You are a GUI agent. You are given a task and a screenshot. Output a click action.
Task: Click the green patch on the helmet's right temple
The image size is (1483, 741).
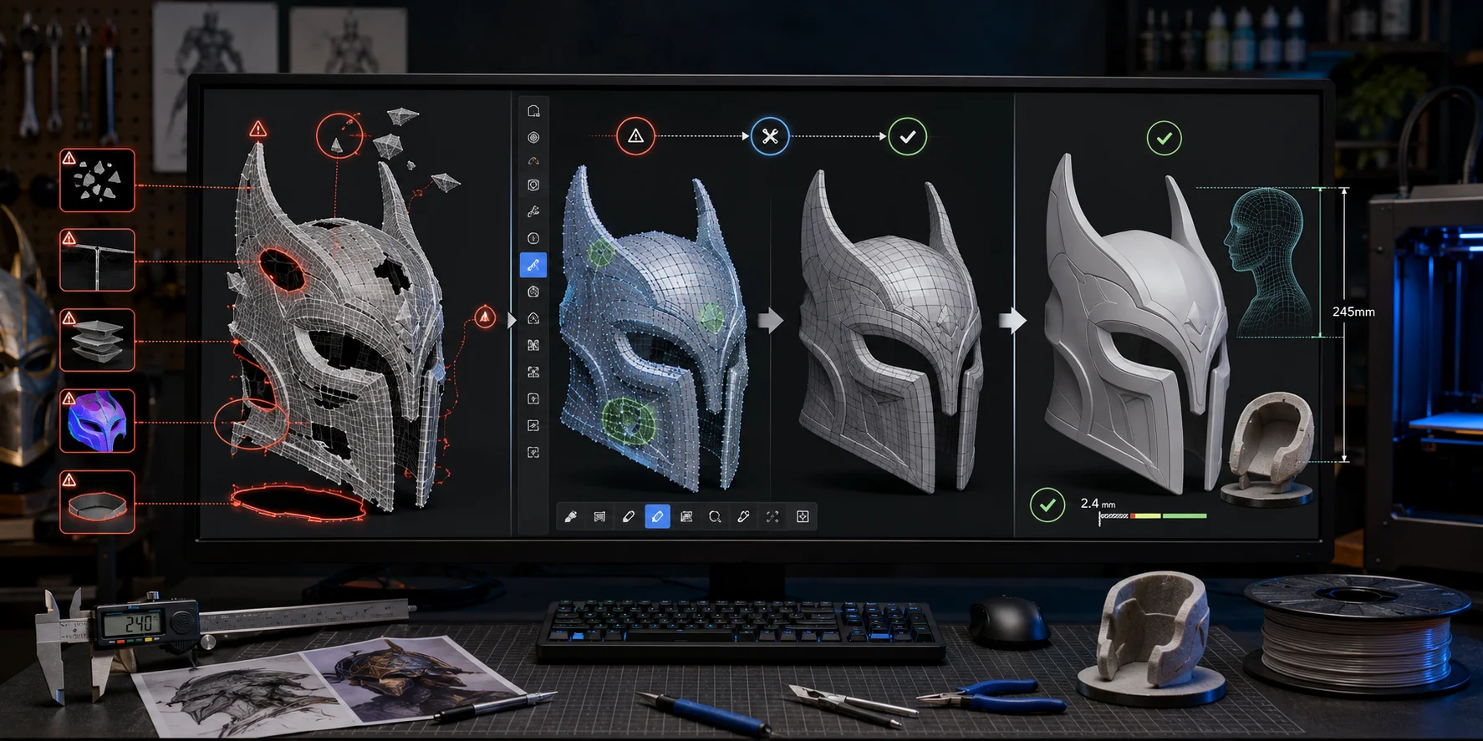pos(711,317)
